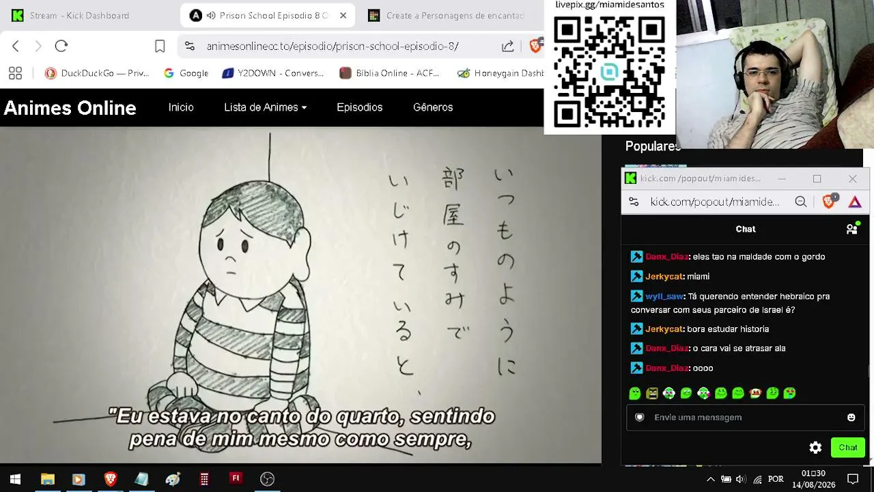This screenshot has height=492, width=874.
Task: Open Jerkycat username beside 'miami'
Action: (x=664, y=277)
